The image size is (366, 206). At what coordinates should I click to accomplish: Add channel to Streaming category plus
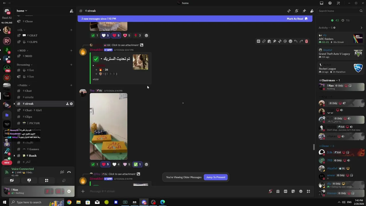[71, 65]
